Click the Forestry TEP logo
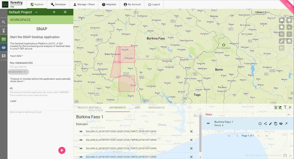294x159 pixels. 12,4
